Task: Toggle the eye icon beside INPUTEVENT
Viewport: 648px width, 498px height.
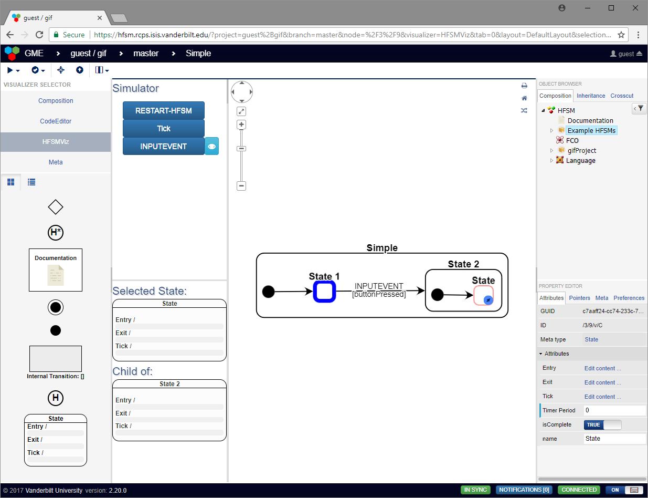Action: [x=211, y=146]
